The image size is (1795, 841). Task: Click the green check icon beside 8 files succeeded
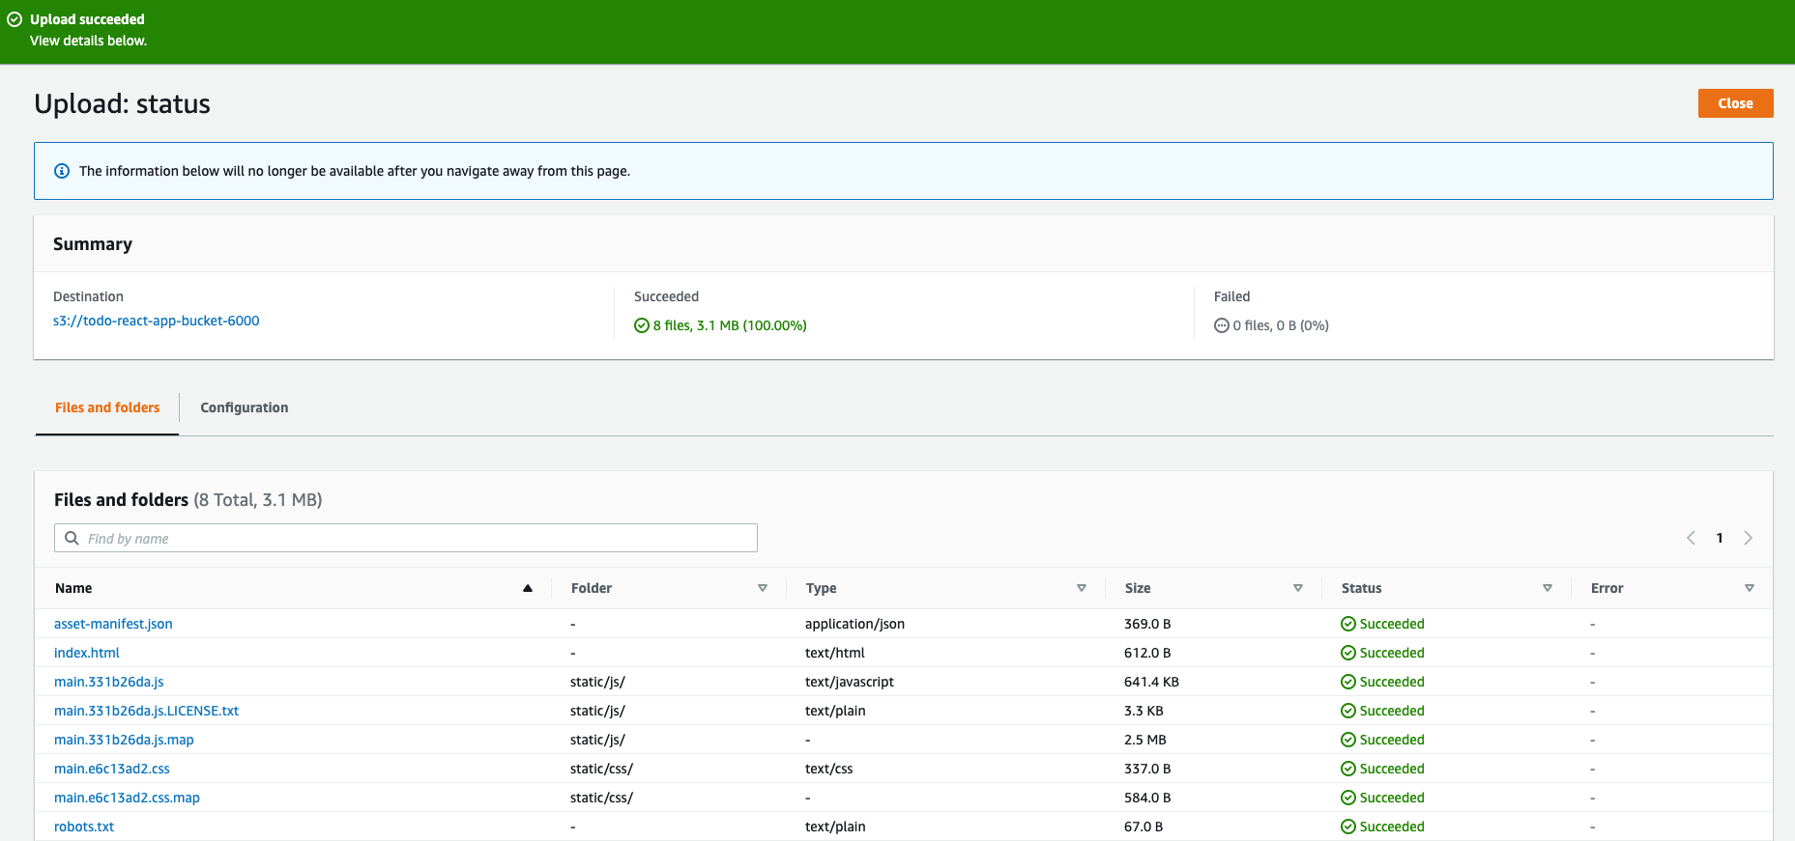[642, 325]
